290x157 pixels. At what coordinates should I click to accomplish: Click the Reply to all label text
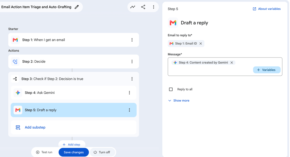185,89
